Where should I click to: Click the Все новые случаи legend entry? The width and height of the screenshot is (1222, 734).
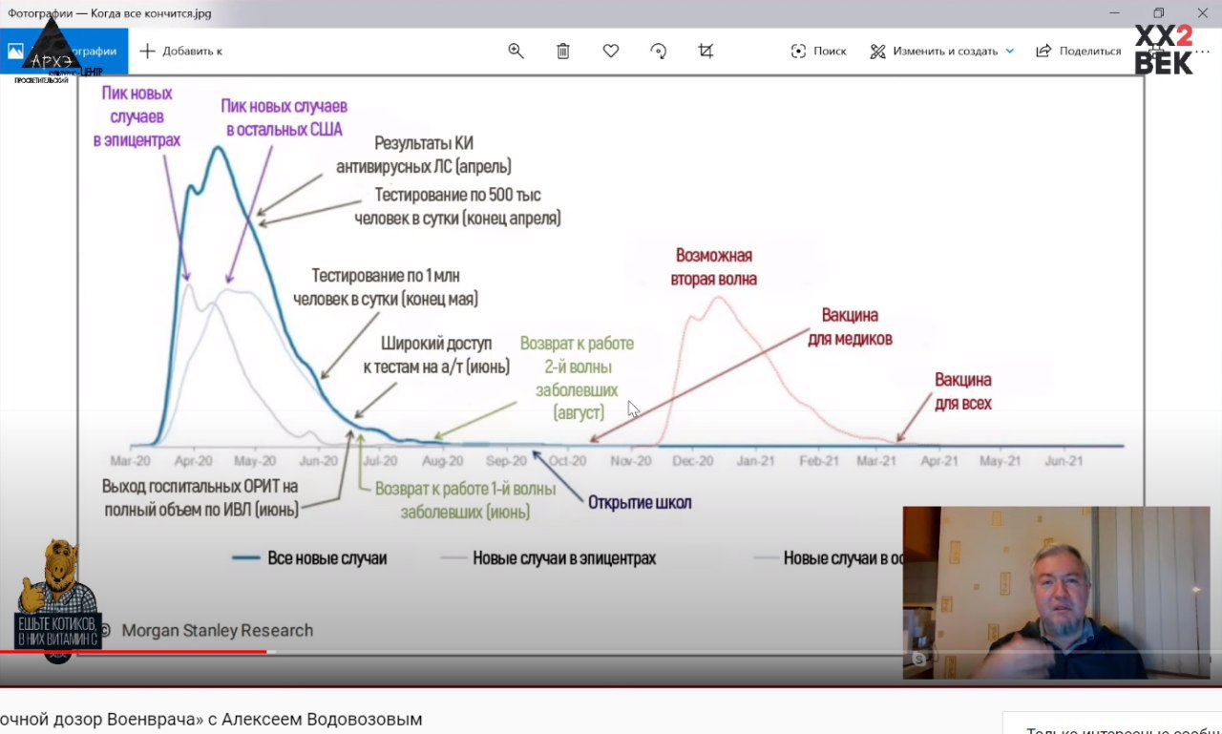[x=310, y=558]
